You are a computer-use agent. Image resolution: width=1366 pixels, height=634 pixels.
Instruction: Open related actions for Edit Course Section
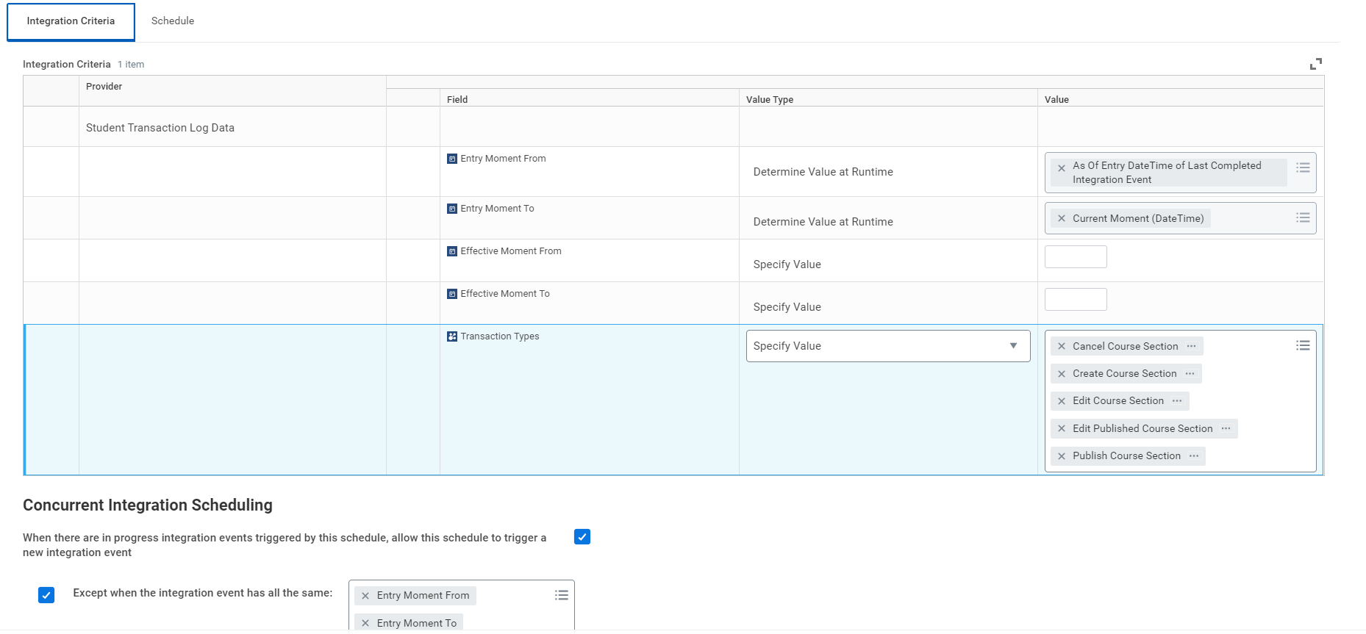(x=1177, y=401)
